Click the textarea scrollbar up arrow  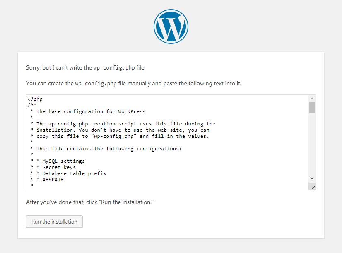click(312, 98)
